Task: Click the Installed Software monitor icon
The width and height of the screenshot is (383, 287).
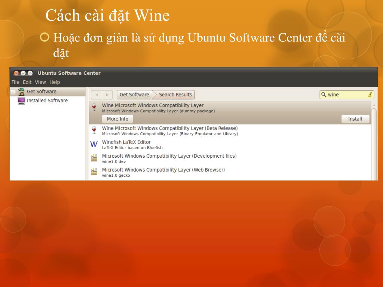Action: pyautogui.click(x=21, y=101)
